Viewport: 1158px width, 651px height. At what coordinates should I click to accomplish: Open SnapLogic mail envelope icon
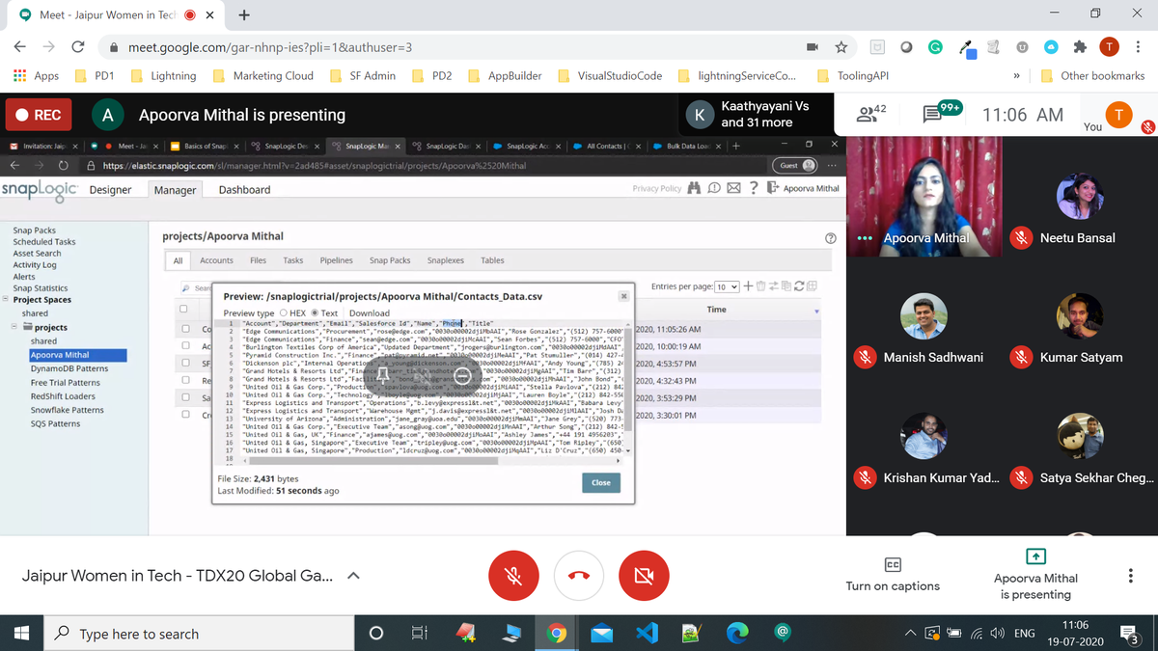[734, 188]
